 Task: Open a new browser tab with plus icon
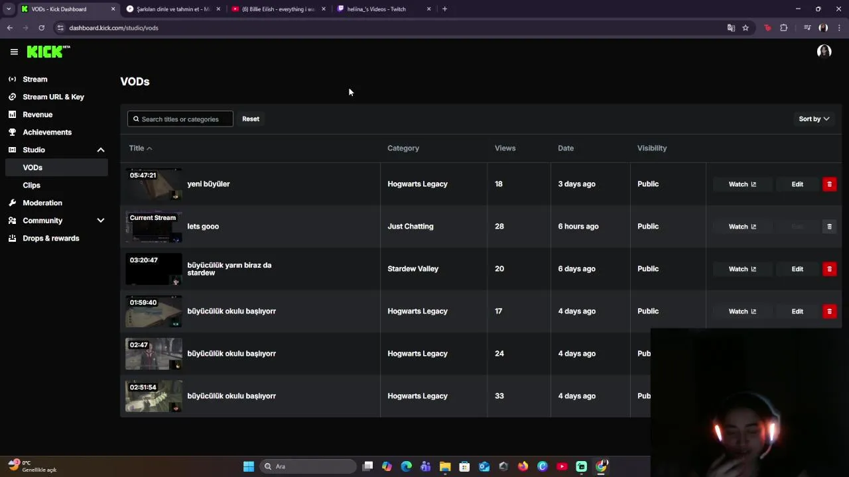(x=444, y=9)
